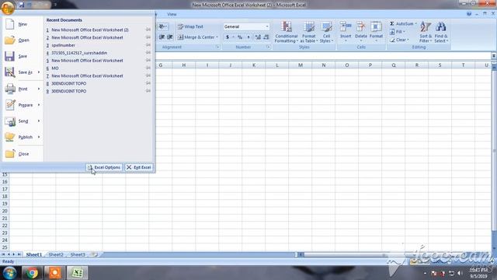The height and width of the screenshot is (280, 497).
Task: Open Number group dialog launcher
Action: click(x=268, y=47)
